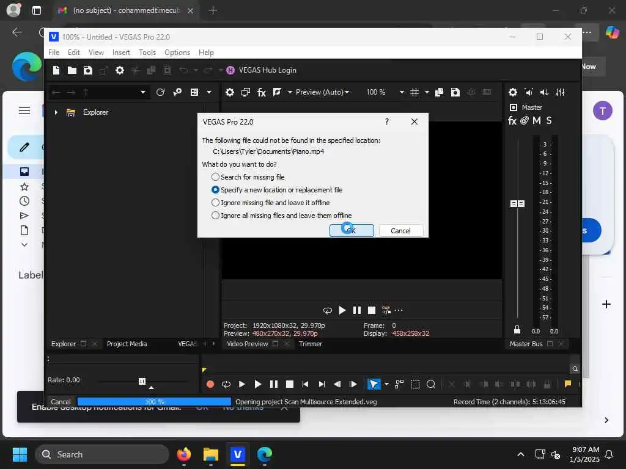Screen dimensions: 626x469
Task: Copy snapshot to clipboard icon
Action: pos(439,92)
